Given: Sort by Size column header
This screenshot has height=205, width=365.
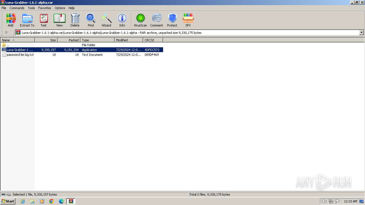Looking at the screenshot, I should coord(46,40).
